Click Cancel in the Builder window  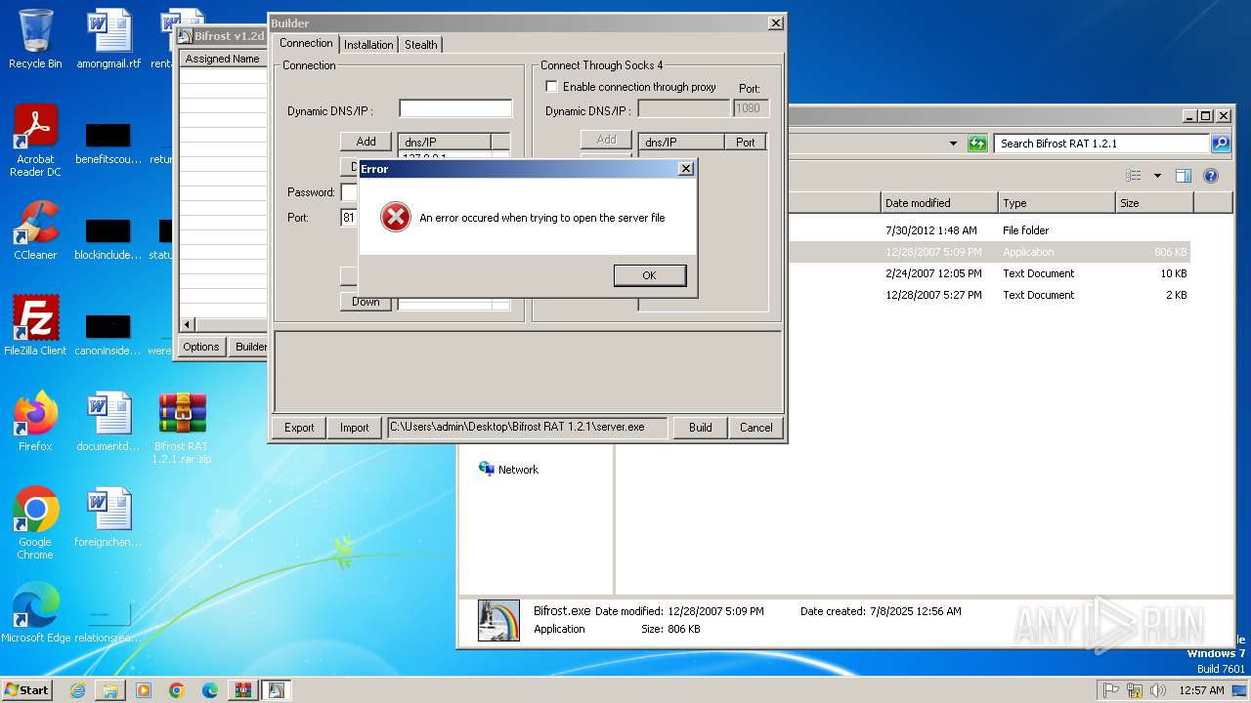pos(756,428)
